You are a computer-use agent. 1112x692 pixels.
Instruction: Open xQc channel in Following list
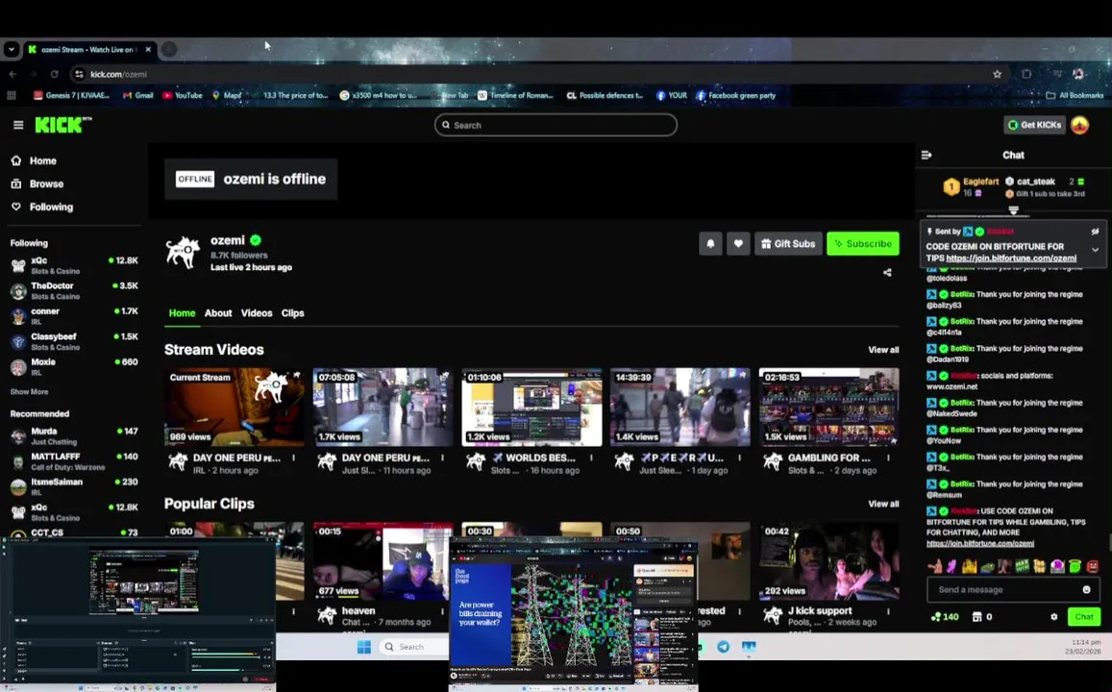[74, 265]
